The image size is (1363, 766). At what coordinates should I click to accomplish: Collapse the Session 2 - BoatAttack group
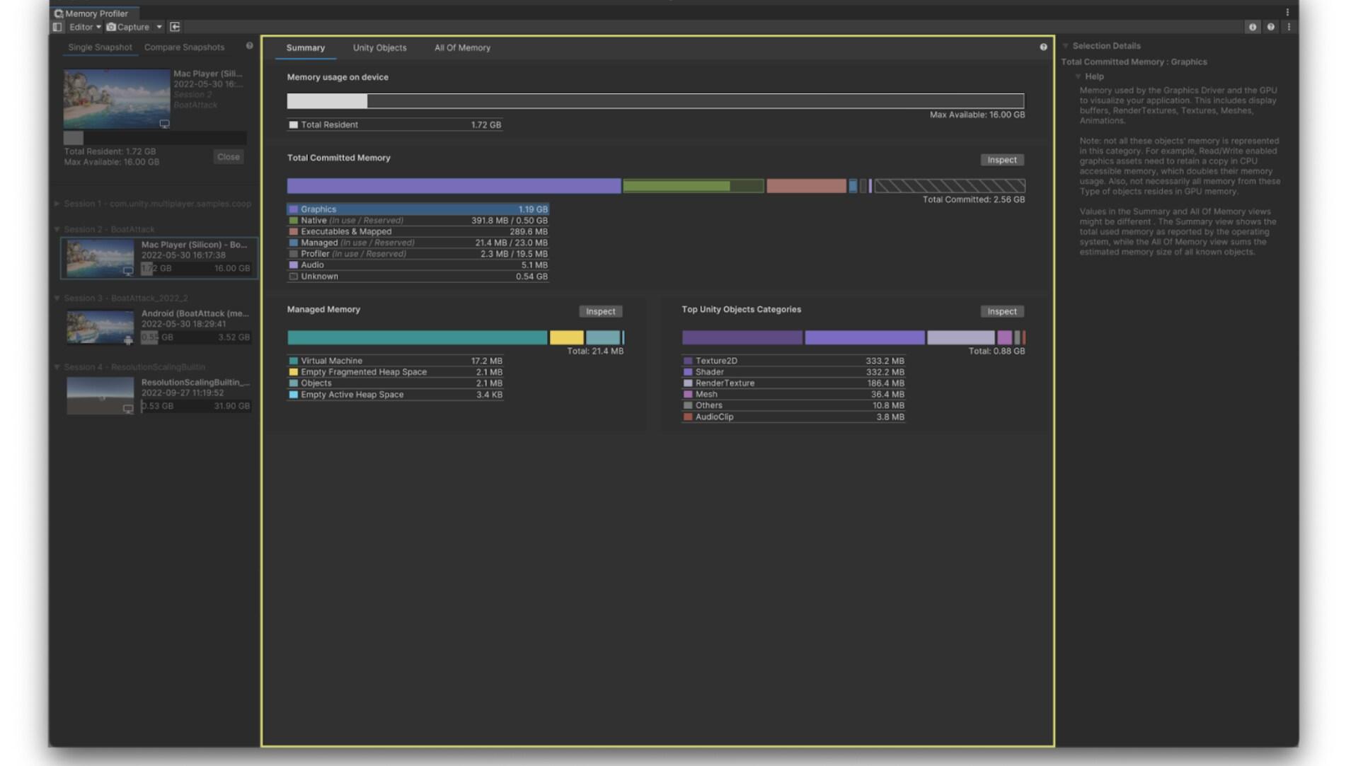[57, 228]
